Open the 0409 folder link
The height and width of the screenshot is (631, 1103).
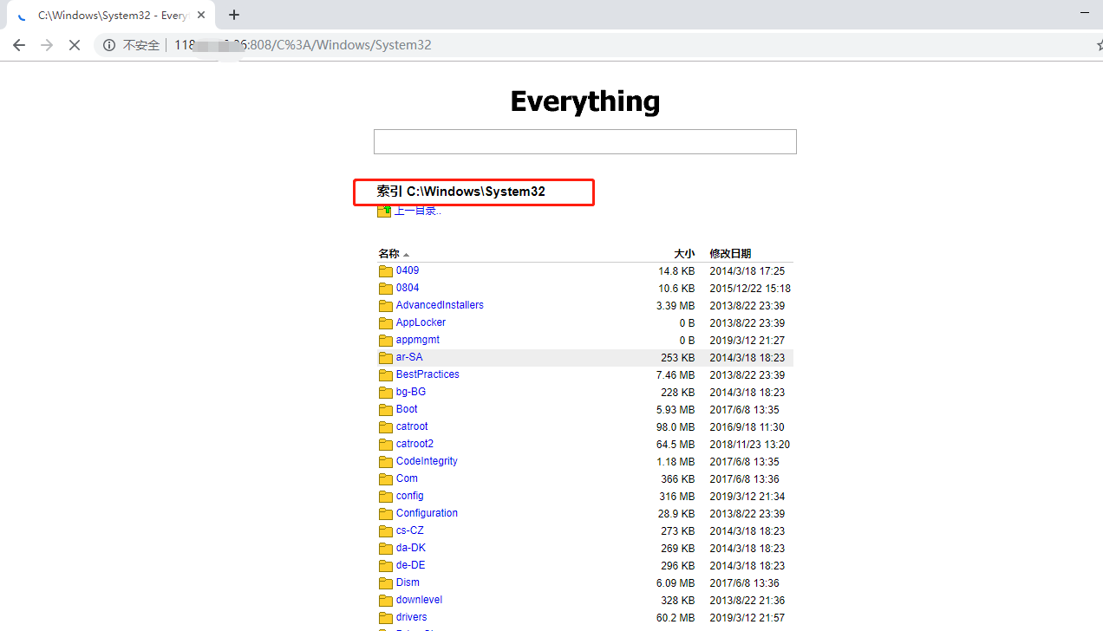click(x=408, y=270)
